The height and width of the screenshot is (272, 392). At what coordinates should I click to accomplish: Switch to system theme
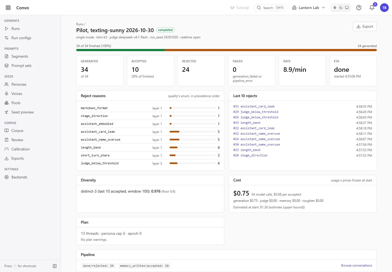(x=347, y=8)
